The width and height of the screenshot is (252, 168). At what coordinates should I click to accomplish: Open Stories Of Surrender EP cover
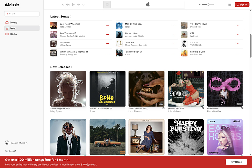click(x=107, y=89)
